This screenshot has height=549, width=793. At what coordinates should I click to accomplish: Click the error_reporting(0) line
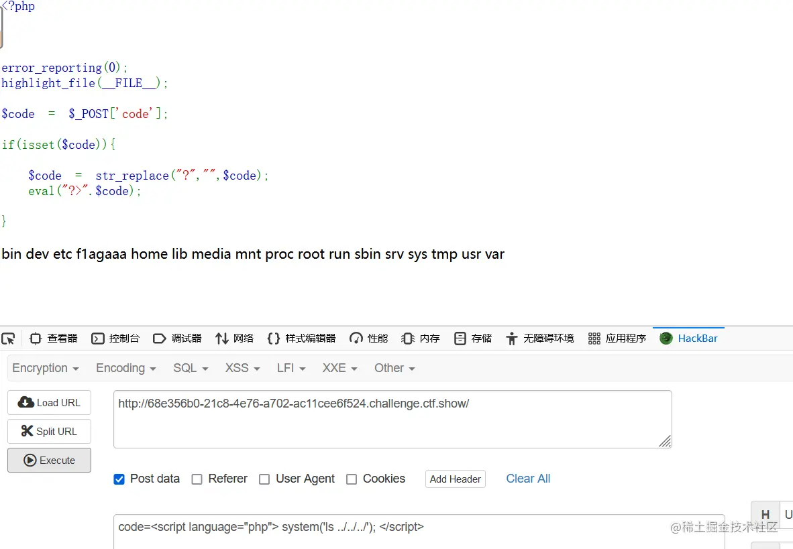(x=64, y=68)
